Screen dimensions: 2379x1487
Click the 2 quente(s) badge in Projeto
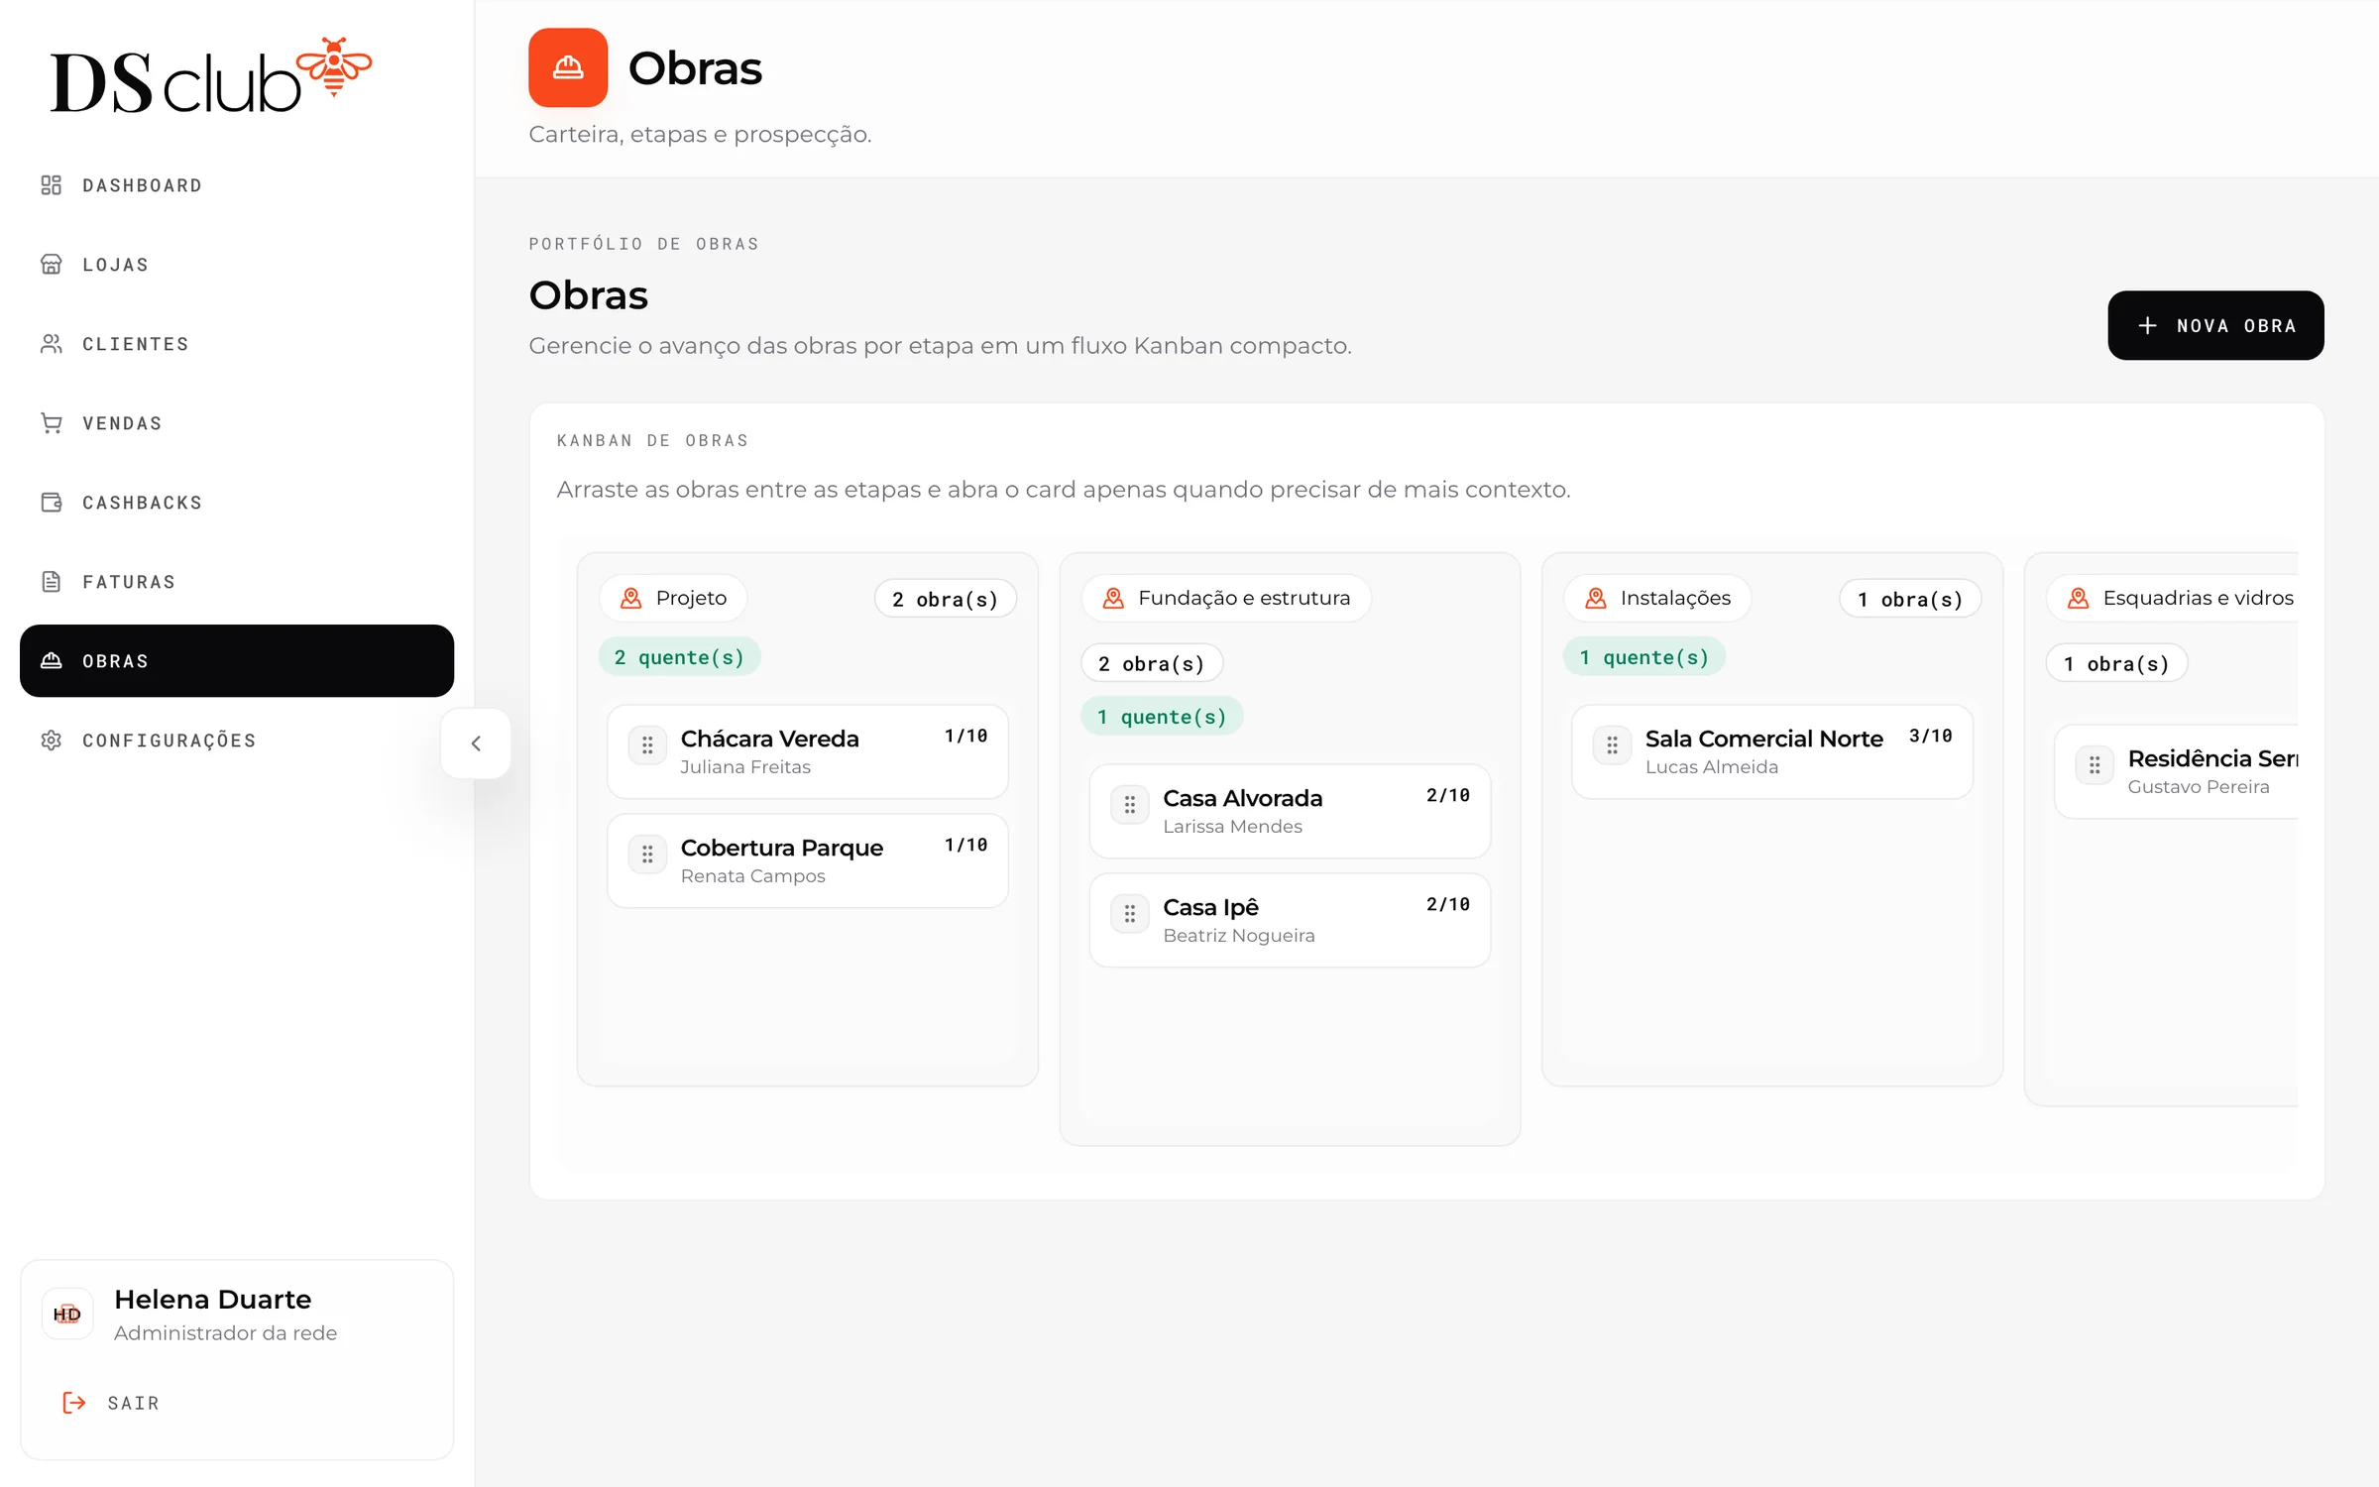[x=679, y=657]
